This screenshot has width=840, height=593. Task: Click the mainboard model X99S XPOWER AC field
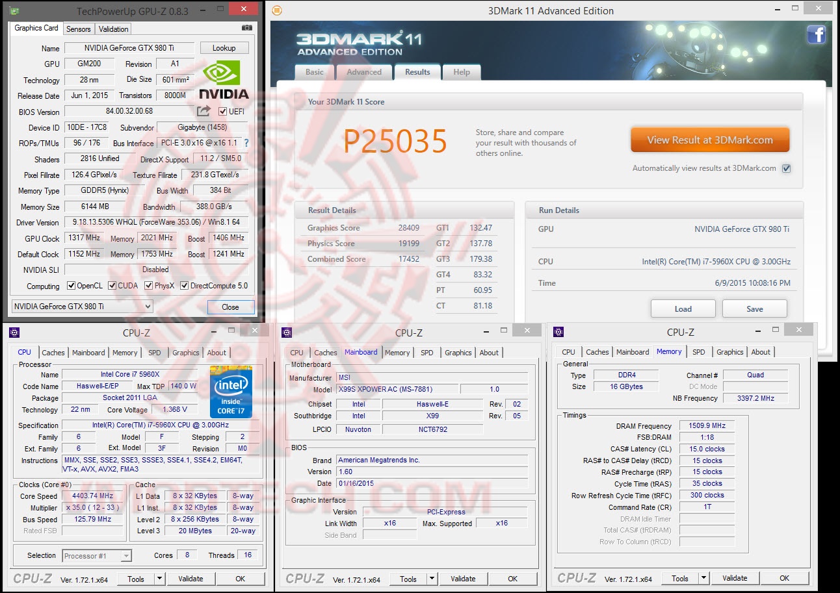(x=397, y=389)
